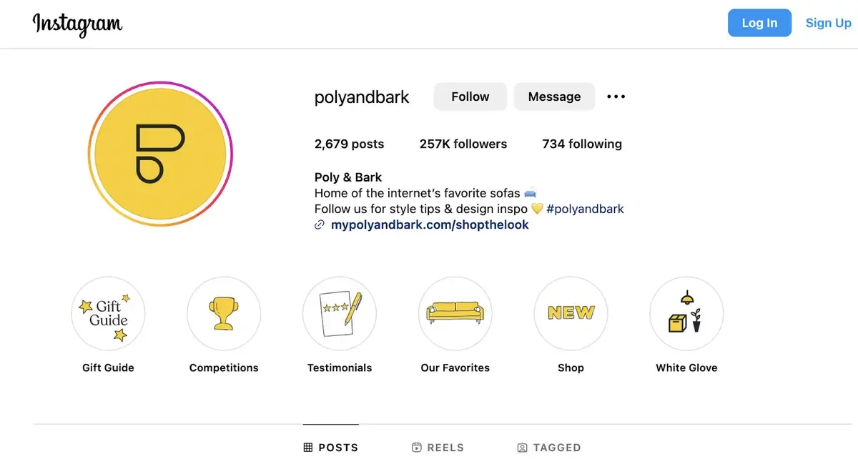Image resolution: width=858 pixels, height=464 pixels.
Task: Click the Instagram wordmark logo
Action: 77,24
